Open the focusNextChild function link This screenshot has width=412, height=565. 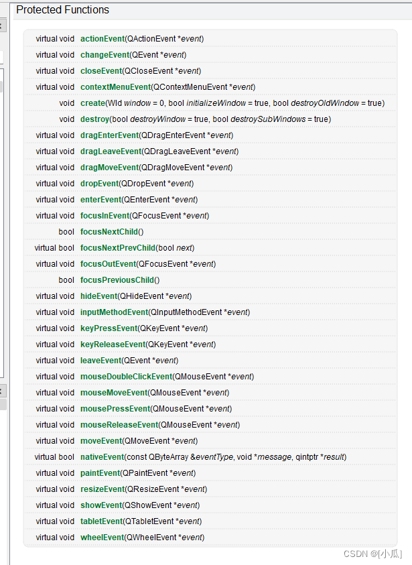click(x=109, y=232)
